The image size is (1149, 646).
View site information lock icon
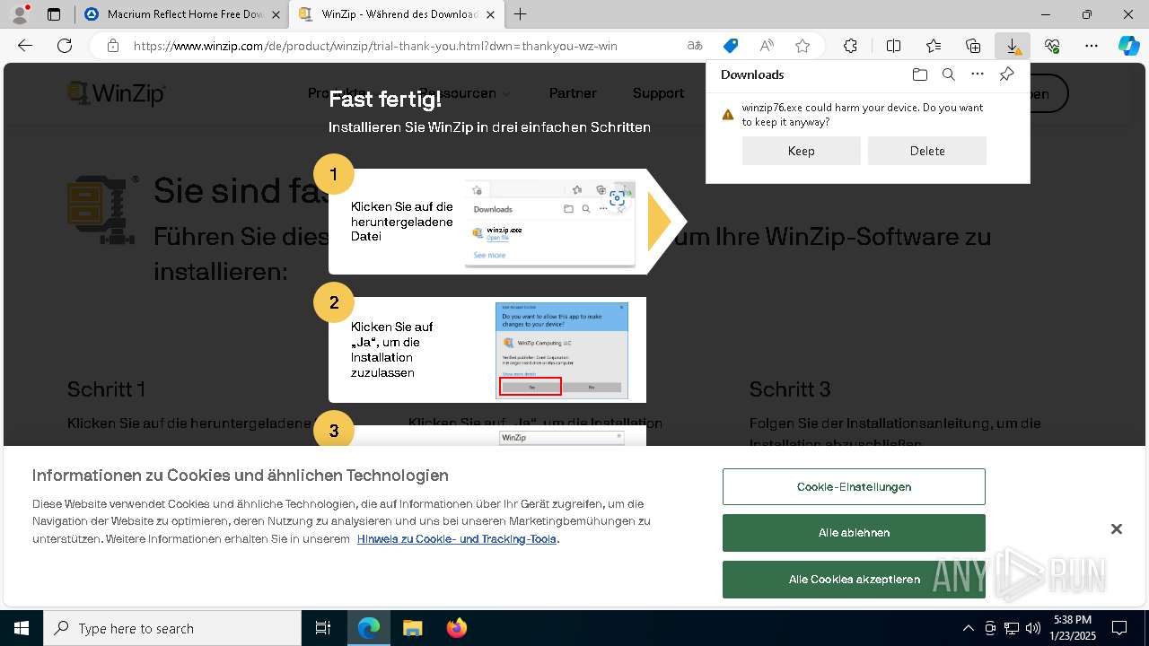pyautogui.click(x=112, y=46)
